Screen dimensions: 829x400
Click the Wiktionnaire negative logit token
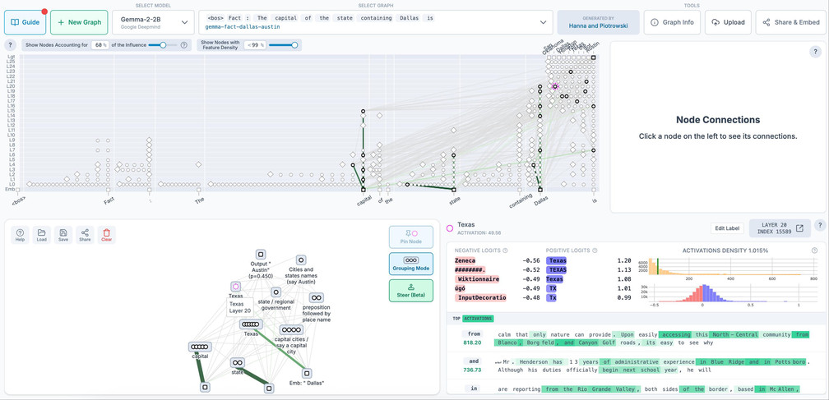coord(477,278)
